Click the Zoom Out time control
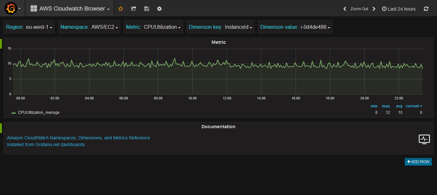The width and height of the screenshot is (437, 195). (359, 9)
